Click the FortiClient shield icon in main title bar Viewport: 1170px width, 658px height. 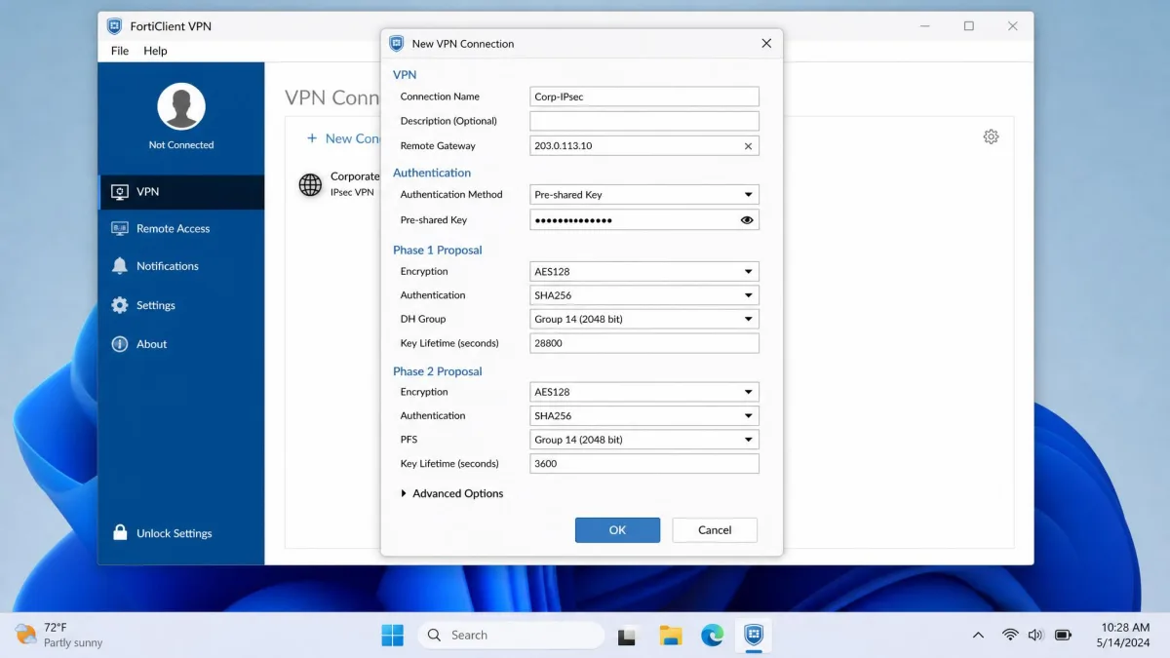(x=115, y=26)
